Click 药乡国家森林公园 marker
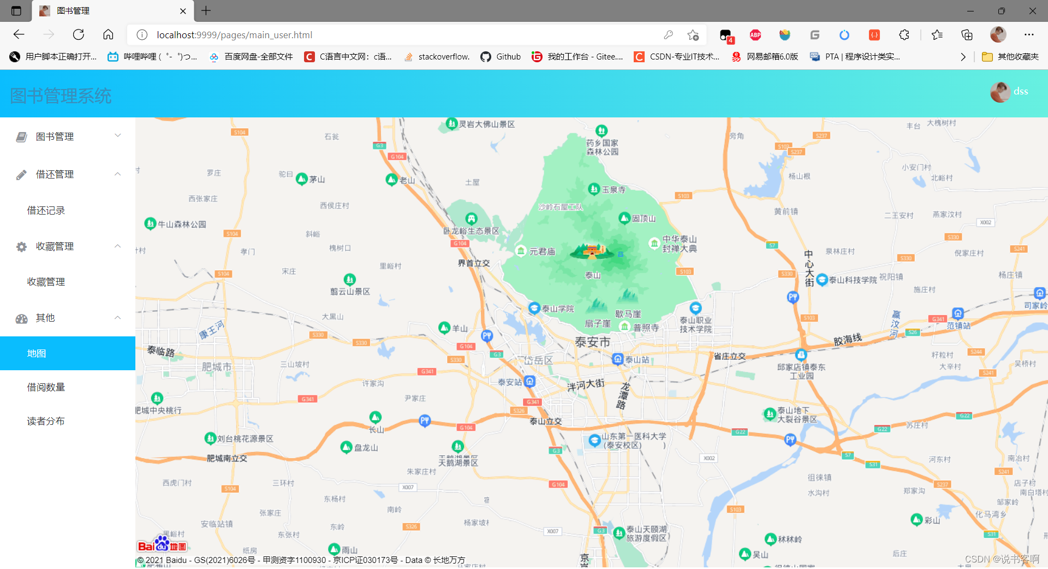 pyautogui.click(x=602, y=131)
